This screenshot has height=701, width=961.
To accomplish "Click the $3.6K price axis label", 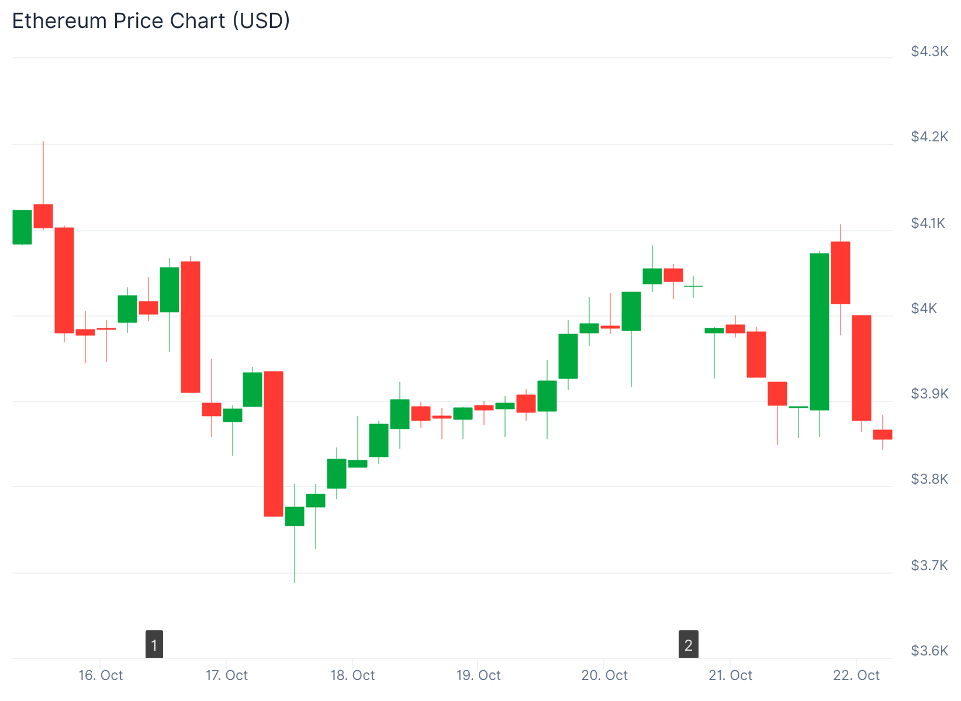I will [x=929, y=650].
